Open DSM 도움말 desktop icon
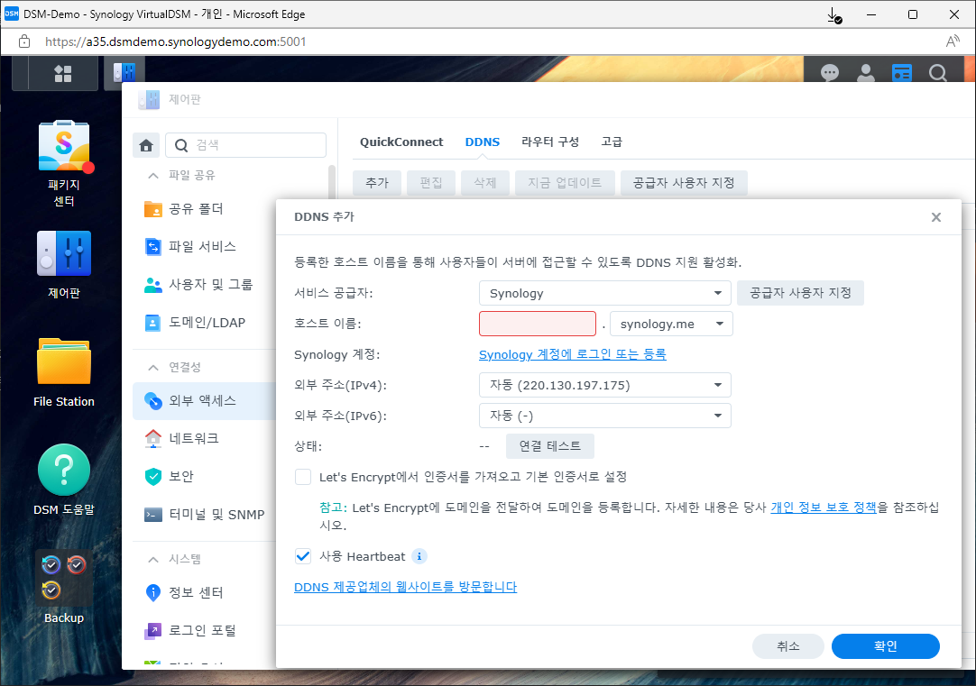This screenshot has width=976, height=686. pyautogui.click(x=64, y=480)
